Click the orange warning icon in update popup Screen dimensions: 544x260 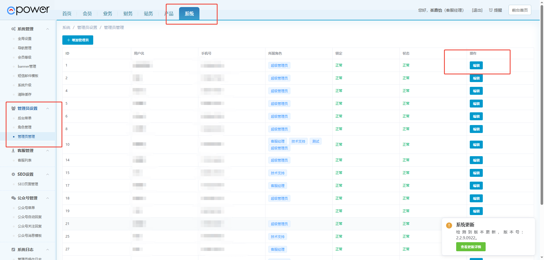click(x=449, y=225)
